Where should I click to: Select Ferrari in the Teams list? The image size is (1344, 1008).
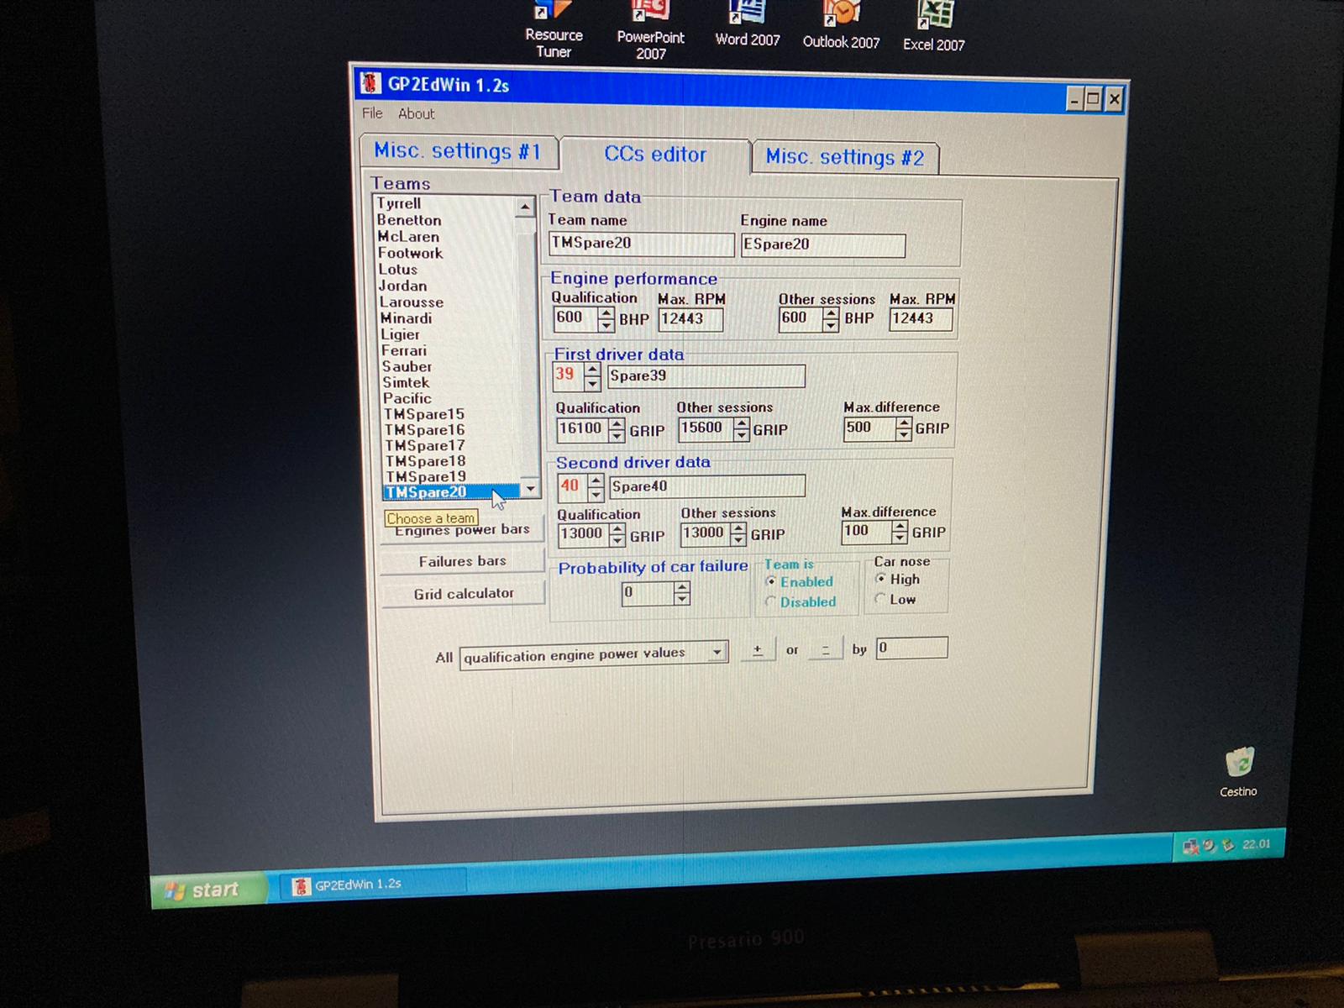coord(404,350)
